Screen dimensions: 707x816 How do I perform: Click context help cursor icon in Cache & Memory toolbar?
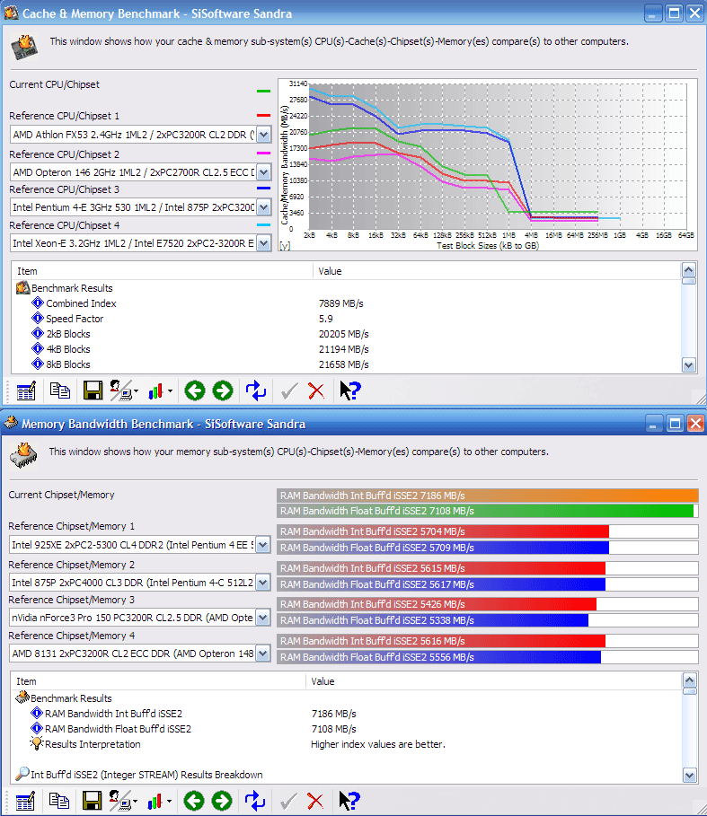tap(349, 390)
